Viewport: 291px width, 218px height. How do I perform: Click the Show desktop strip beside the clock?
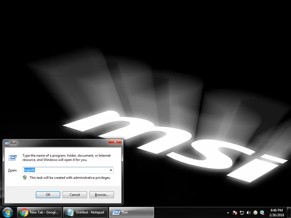pyautogui.click(x=289, y=213)
